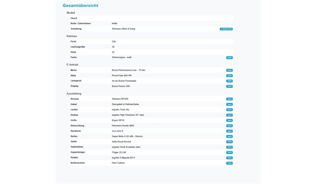Select the Rahmen section heading
316x184 pixels.
point(72,36)
